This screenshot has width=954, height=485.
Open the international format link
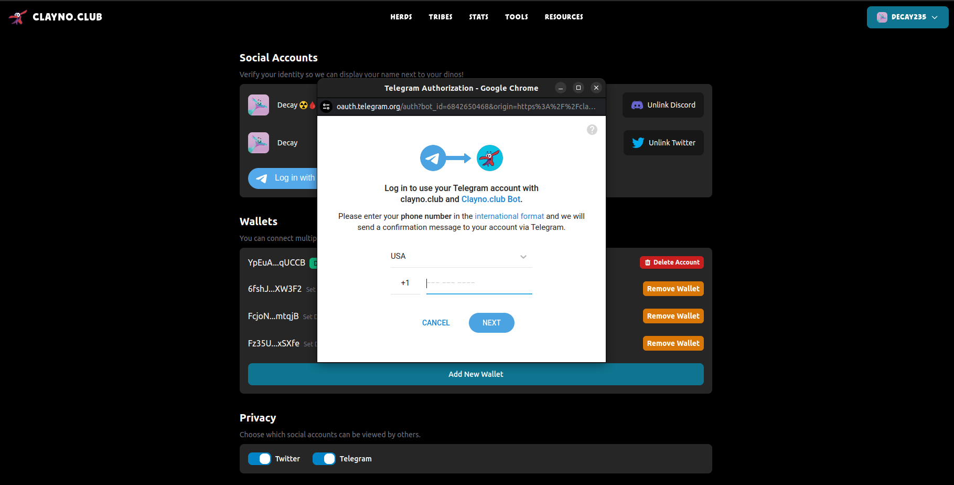[x=509, y=216]
